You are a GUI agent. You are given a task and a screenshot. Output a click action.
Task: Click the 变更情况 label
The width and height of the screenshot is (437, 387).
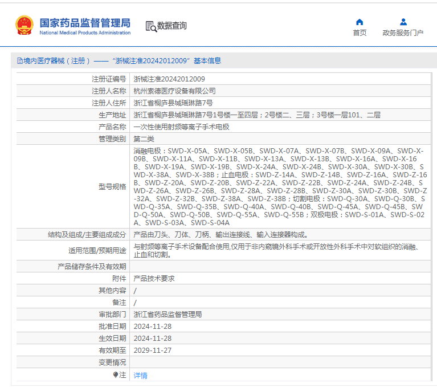coord(112,362)
